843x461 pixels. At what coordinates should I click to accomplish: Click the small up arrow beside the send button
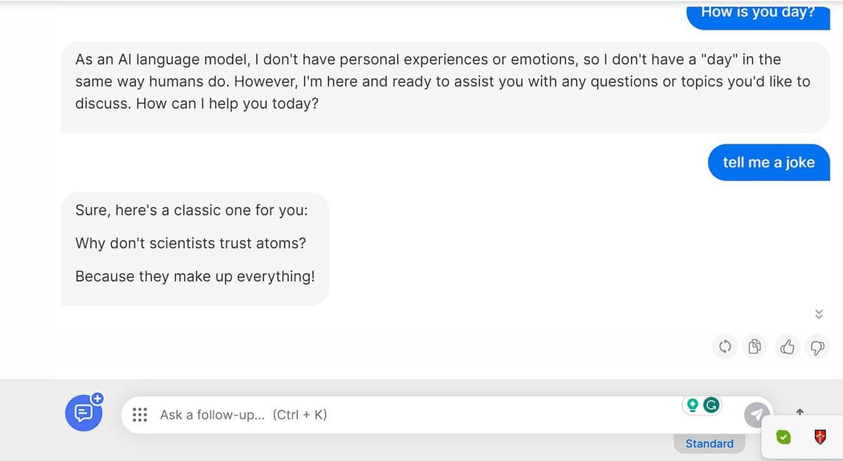click(x=799, y=411)
